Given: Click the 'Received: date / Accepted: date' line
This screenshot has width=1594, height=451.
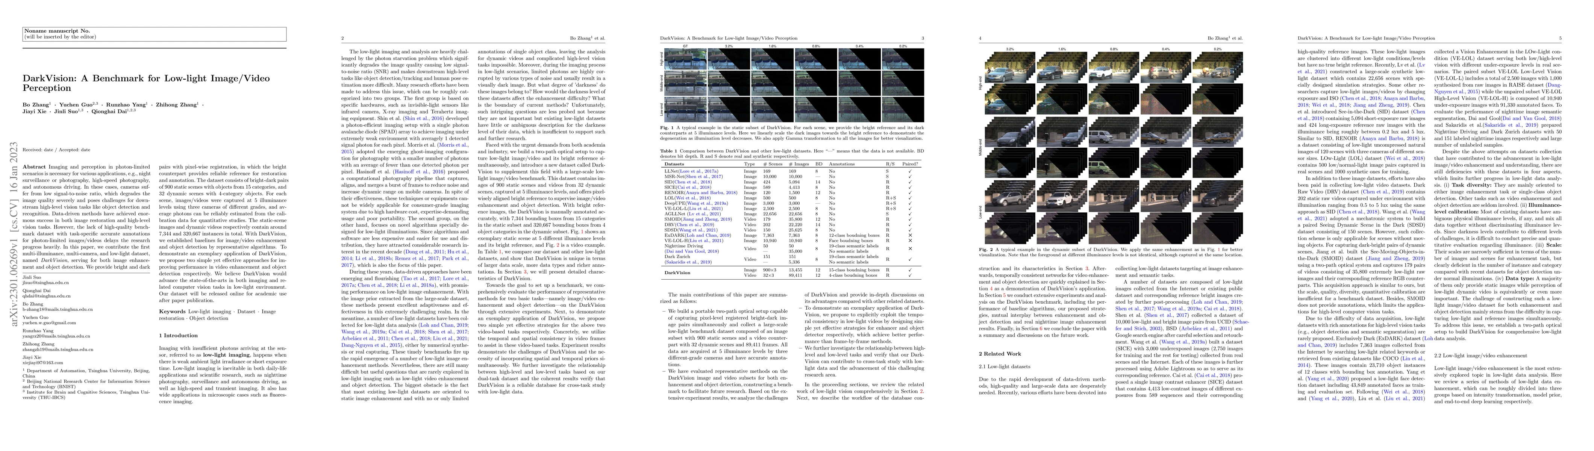Looking at the screenshot, I should pyautogui.click(x=56, y=150).
